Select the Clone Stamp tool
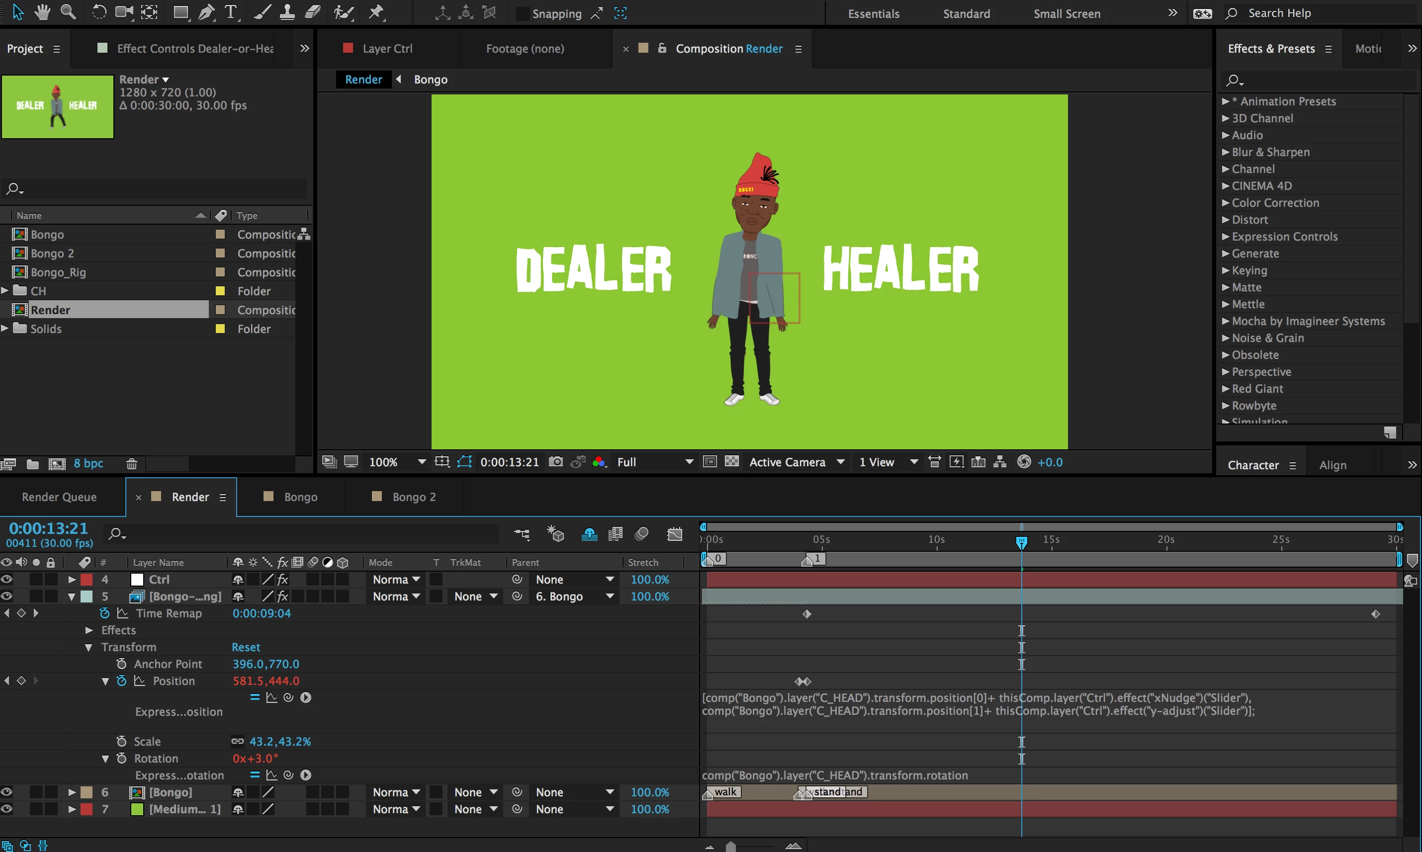The image size is (1422, 852). (x=287, y=12)
